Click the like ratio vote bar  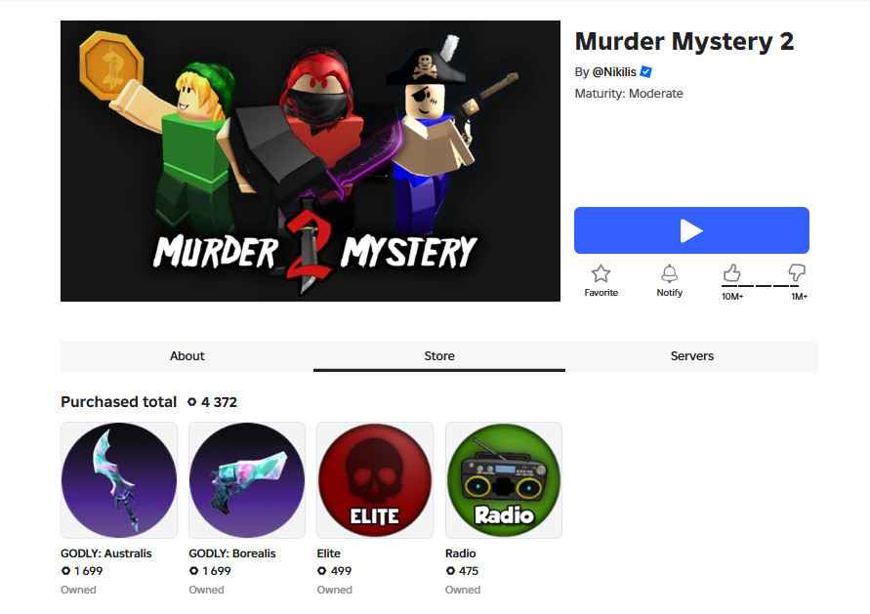click(x=760, y=286)
